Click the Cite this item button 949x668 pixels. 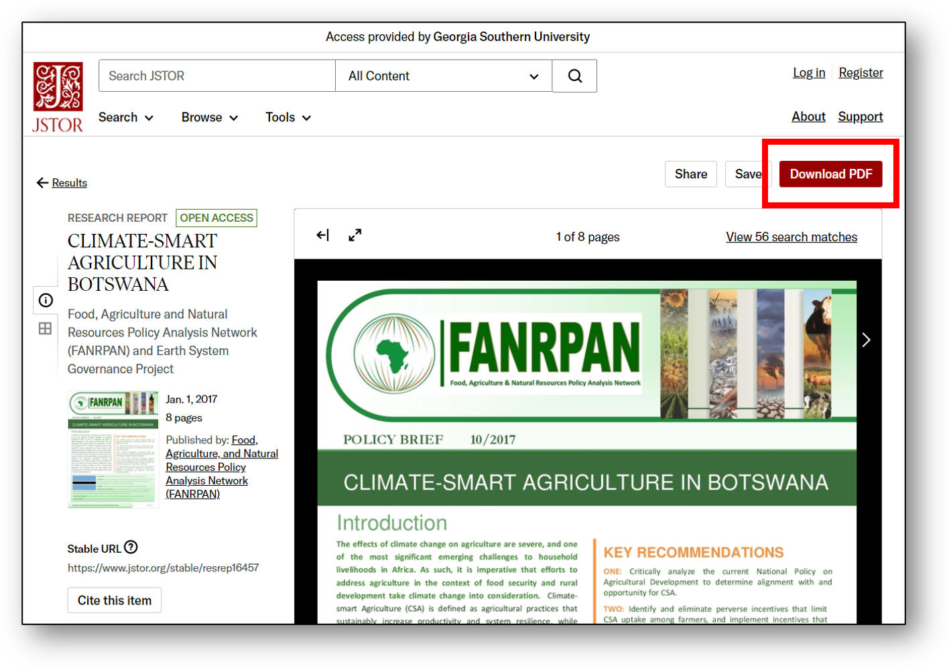click(115, 600)
